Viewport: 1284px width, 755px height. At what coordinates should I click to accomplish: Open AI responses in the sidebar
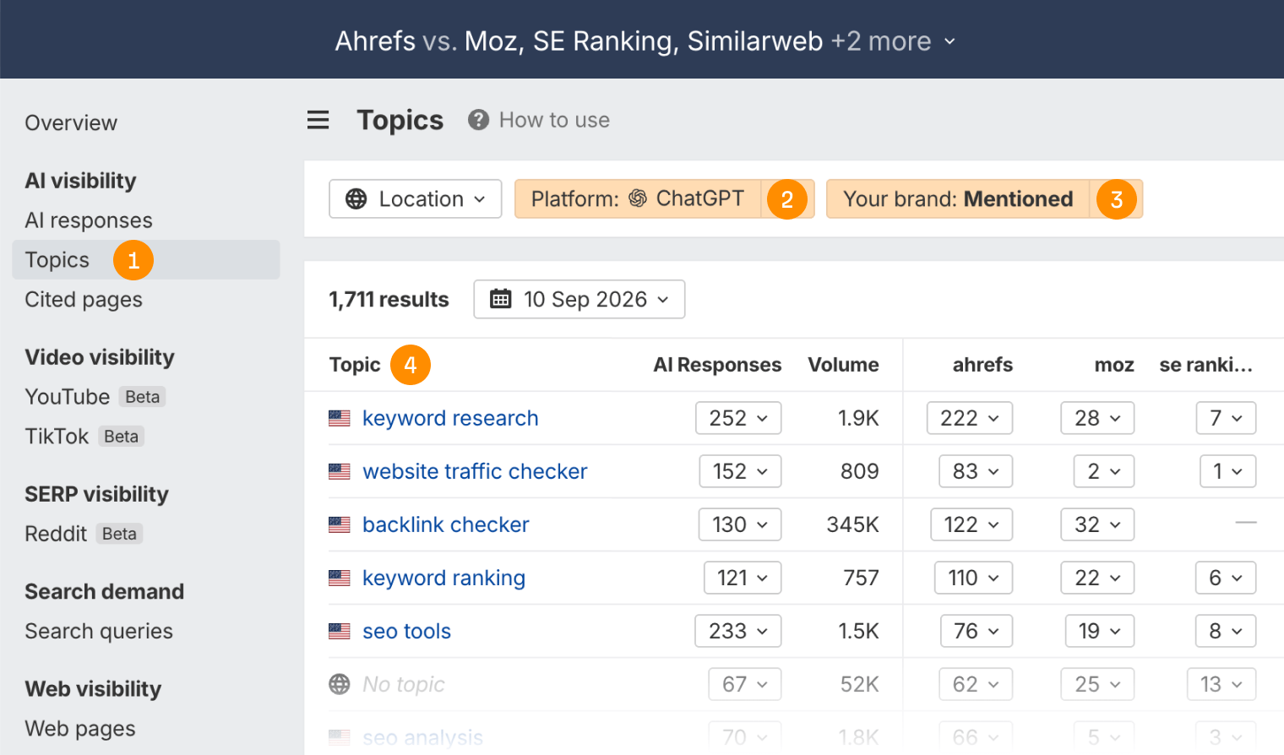pos(89,220)
